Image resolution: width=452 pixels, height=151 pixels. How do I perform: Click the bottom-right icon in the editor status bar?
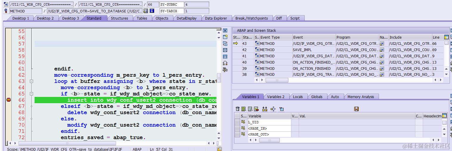[219, 149]
